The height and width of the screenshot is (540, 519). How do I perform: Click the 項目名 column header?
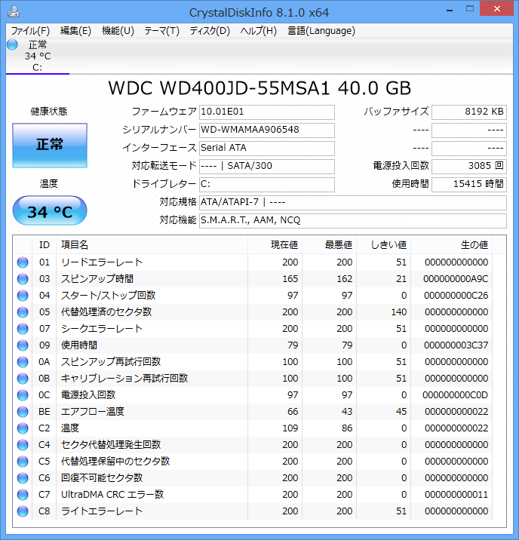[152, 245]
